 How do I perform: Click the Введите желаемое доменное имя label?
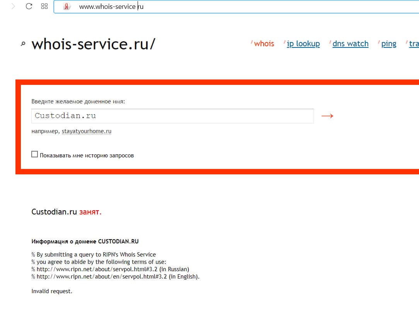click(x=78, y=101)
